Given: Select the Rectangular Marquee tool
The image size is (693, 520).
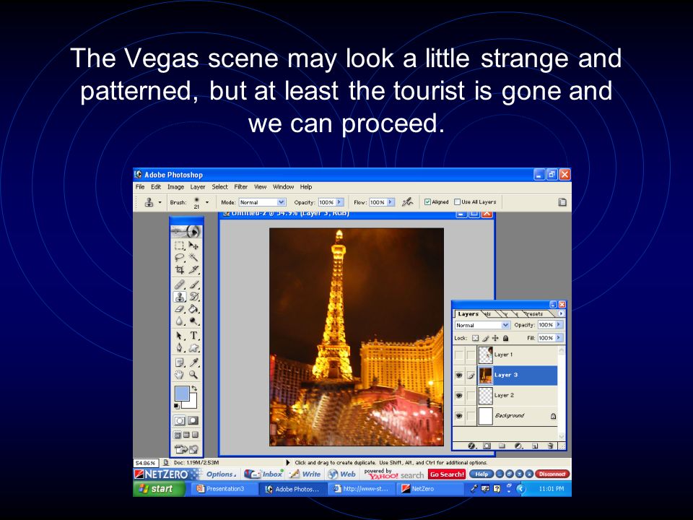Looking at the screenshot, I should coord(180,246).
